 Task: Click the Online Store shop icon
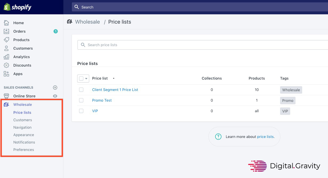(6, 96)
